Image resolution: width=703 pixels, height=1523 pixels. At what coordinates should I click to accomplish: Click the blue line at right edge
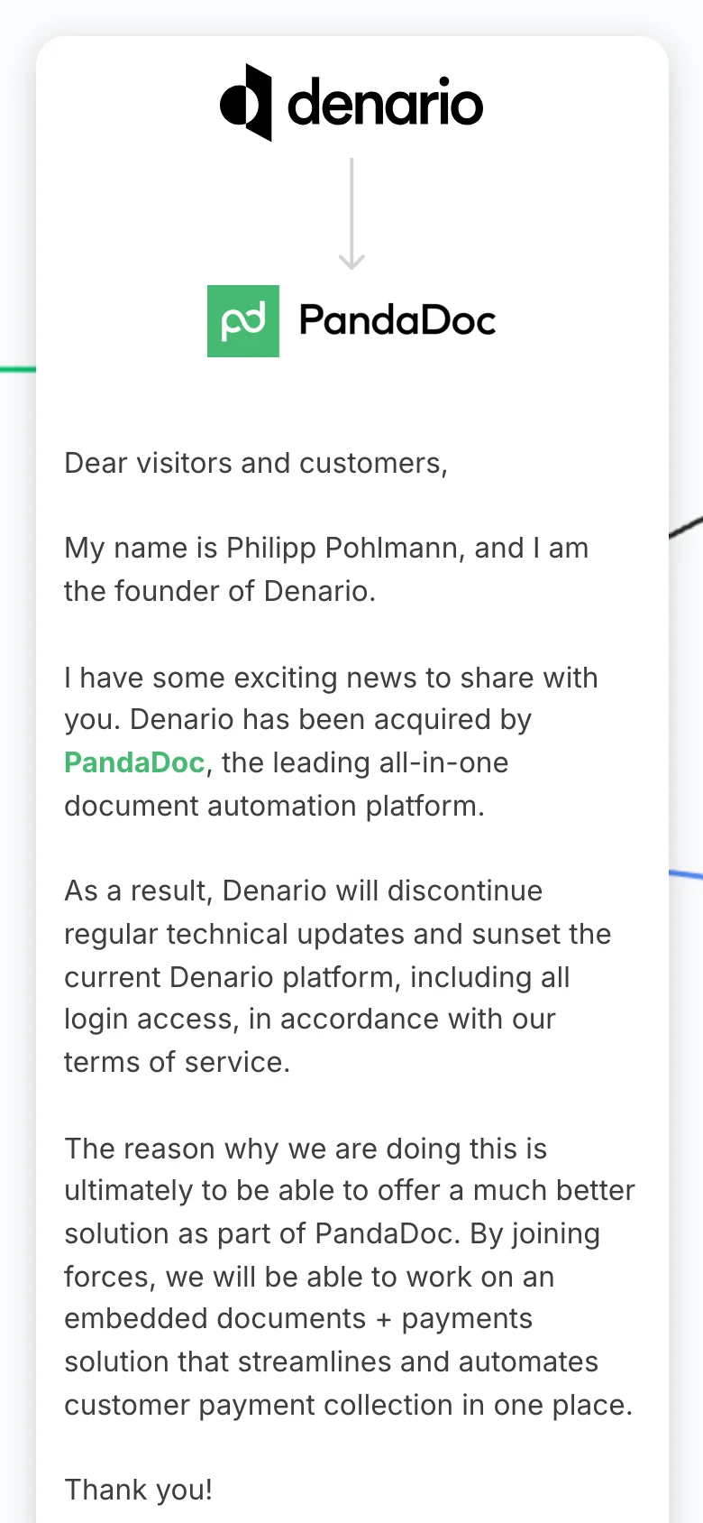coord(686,873)
